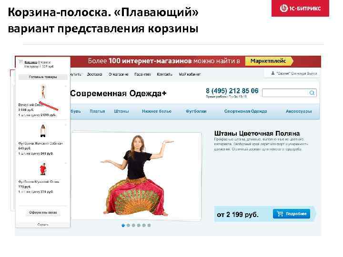Click the Подробнее button

(292, 214)
